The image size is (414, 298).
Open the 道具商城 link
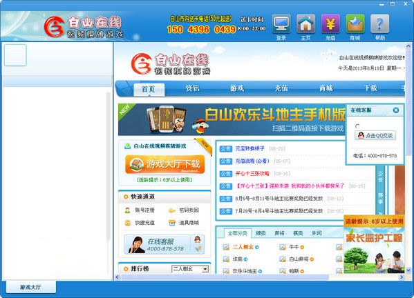pos(189,223)
